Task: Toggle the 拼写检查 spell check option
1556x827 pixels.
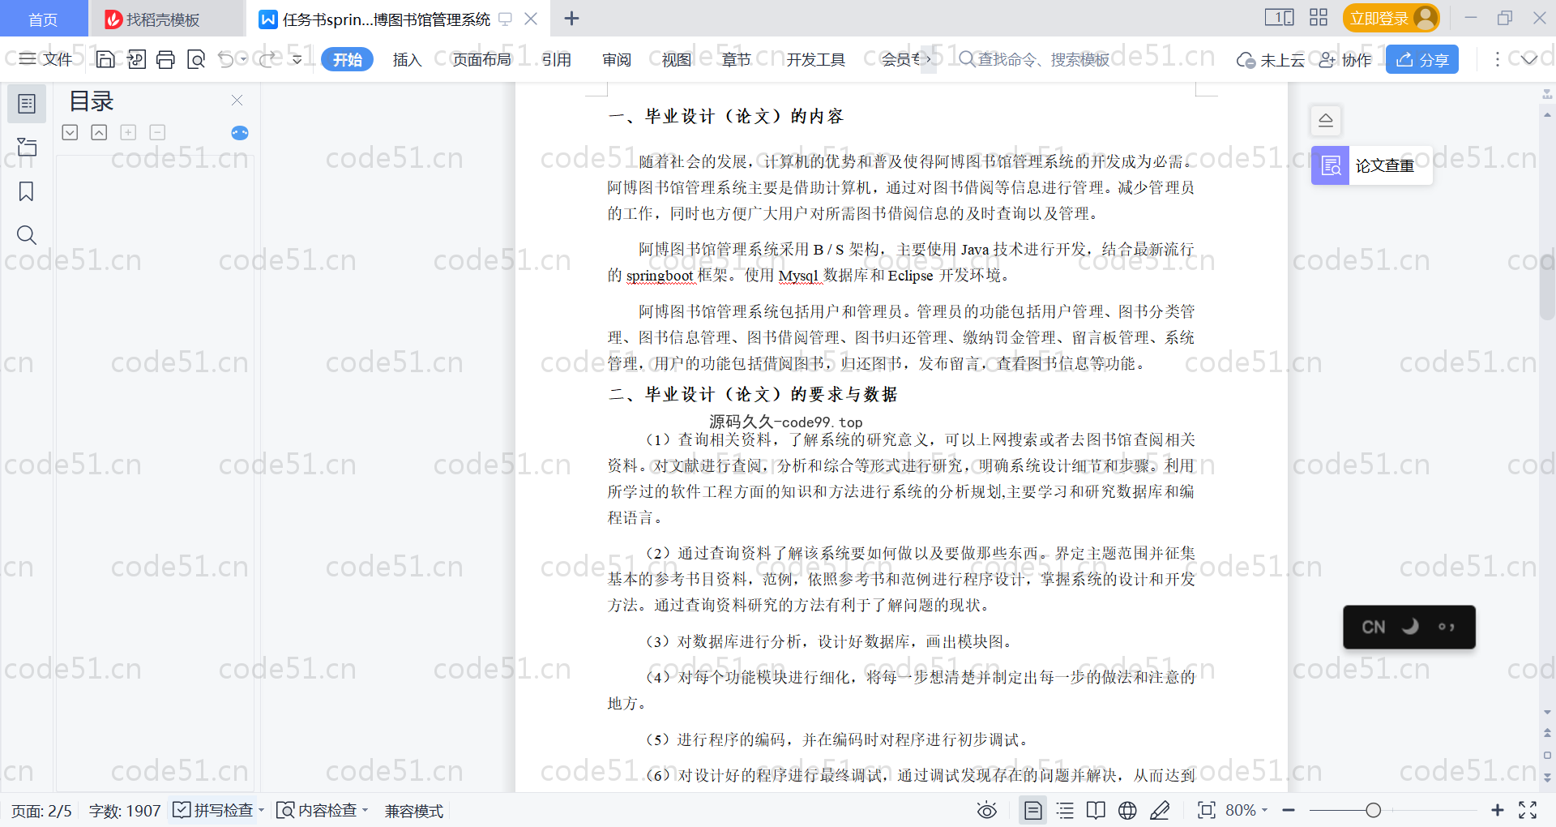Action: (214, 810)
